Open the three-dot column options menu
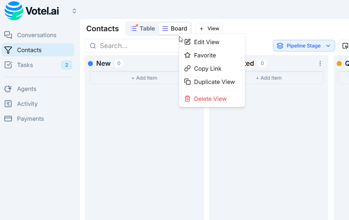This screenshot has width=349, height=220. pos(320,63)
